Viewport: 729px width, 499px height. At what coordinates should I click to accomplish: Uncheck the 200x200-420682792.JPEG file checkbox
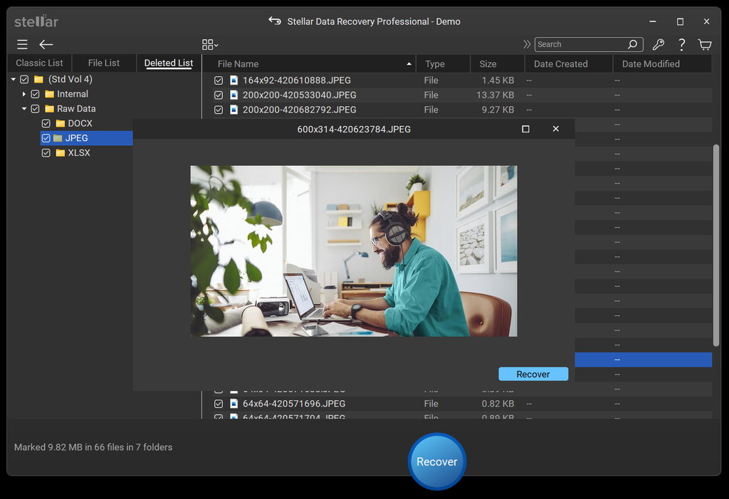[x=219, y=110]
